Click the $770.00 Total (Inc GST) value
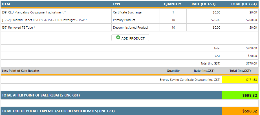The width and height of the screenshot is (260, 115). pos(251,63)
